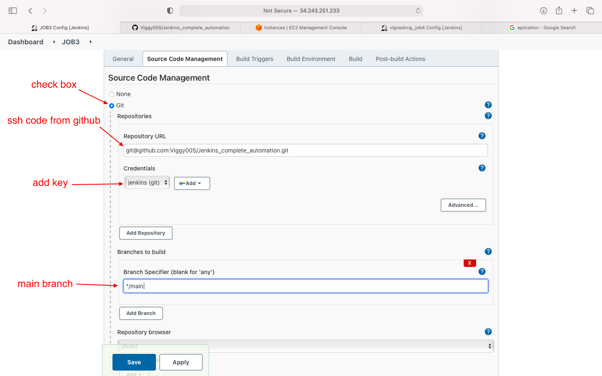Expand the Add credentials dropdown button
This screenshot has width=602, height=376.
(x=192, y=183)
